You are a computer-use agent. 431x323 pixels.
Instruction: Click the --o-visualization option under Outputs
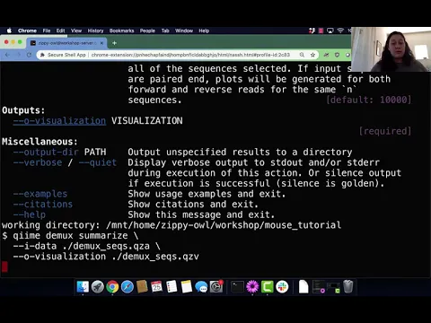(59, 121)
